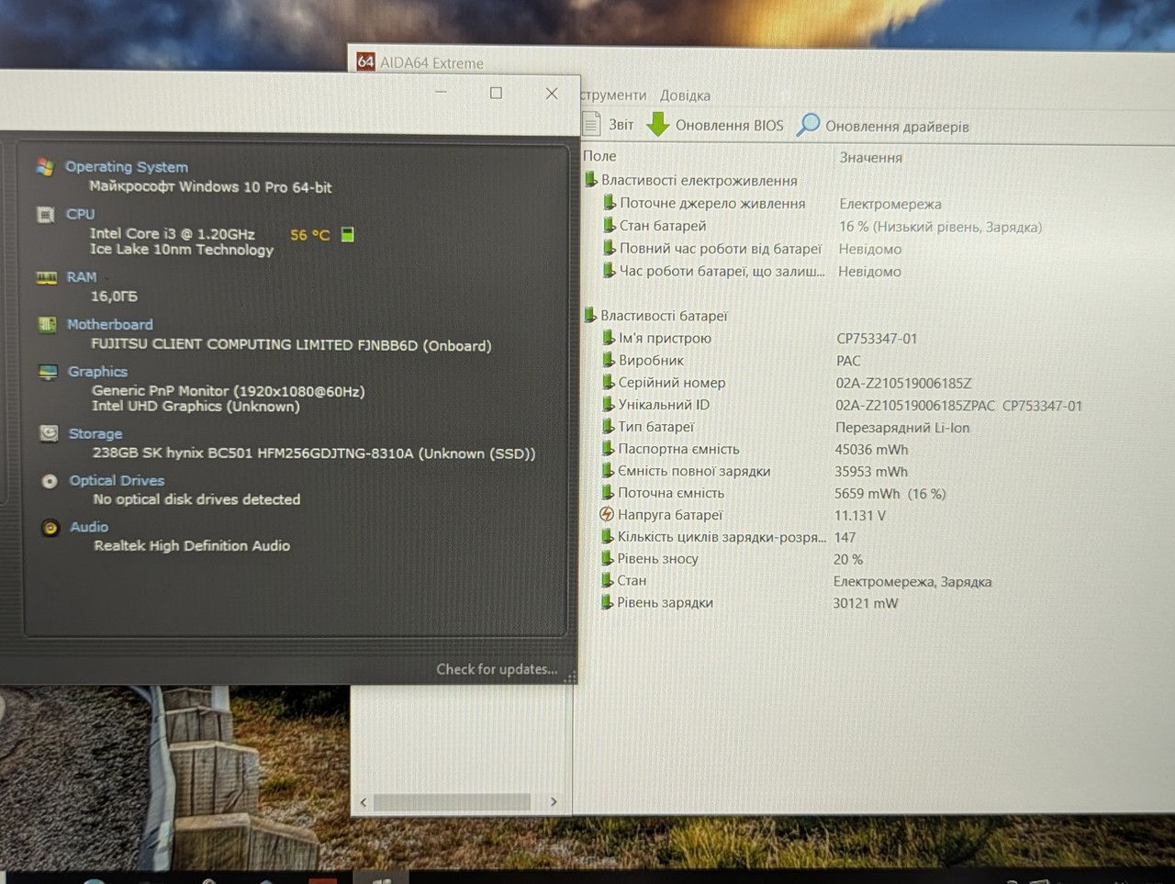Click the icon next to Рівень зносу
Image resolution: width=1175 pixels, height=884 pixels.
coord(607,558)
